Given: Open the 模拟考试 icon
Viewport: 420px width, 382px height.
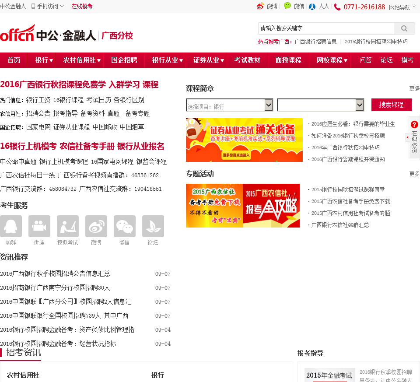Looking at the screenshot, I should (68, 226).
